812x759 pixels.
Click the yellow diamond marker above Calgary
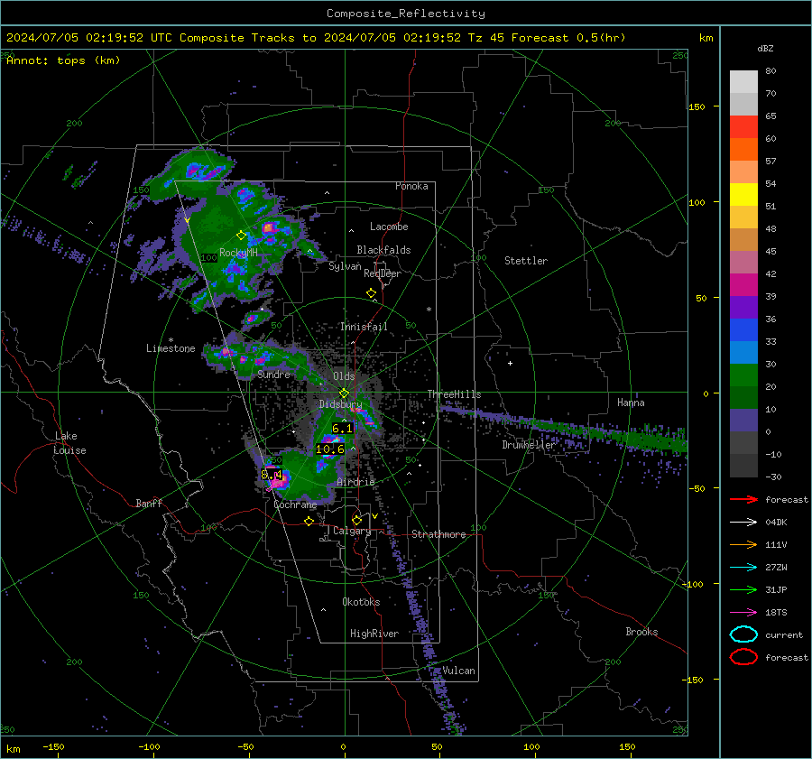coord(356,520)
